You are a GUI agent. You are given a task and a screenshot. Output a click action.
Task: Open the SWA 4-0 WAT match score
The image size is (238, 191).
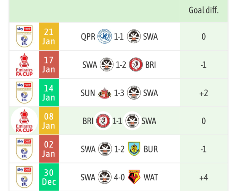point(120,177)
